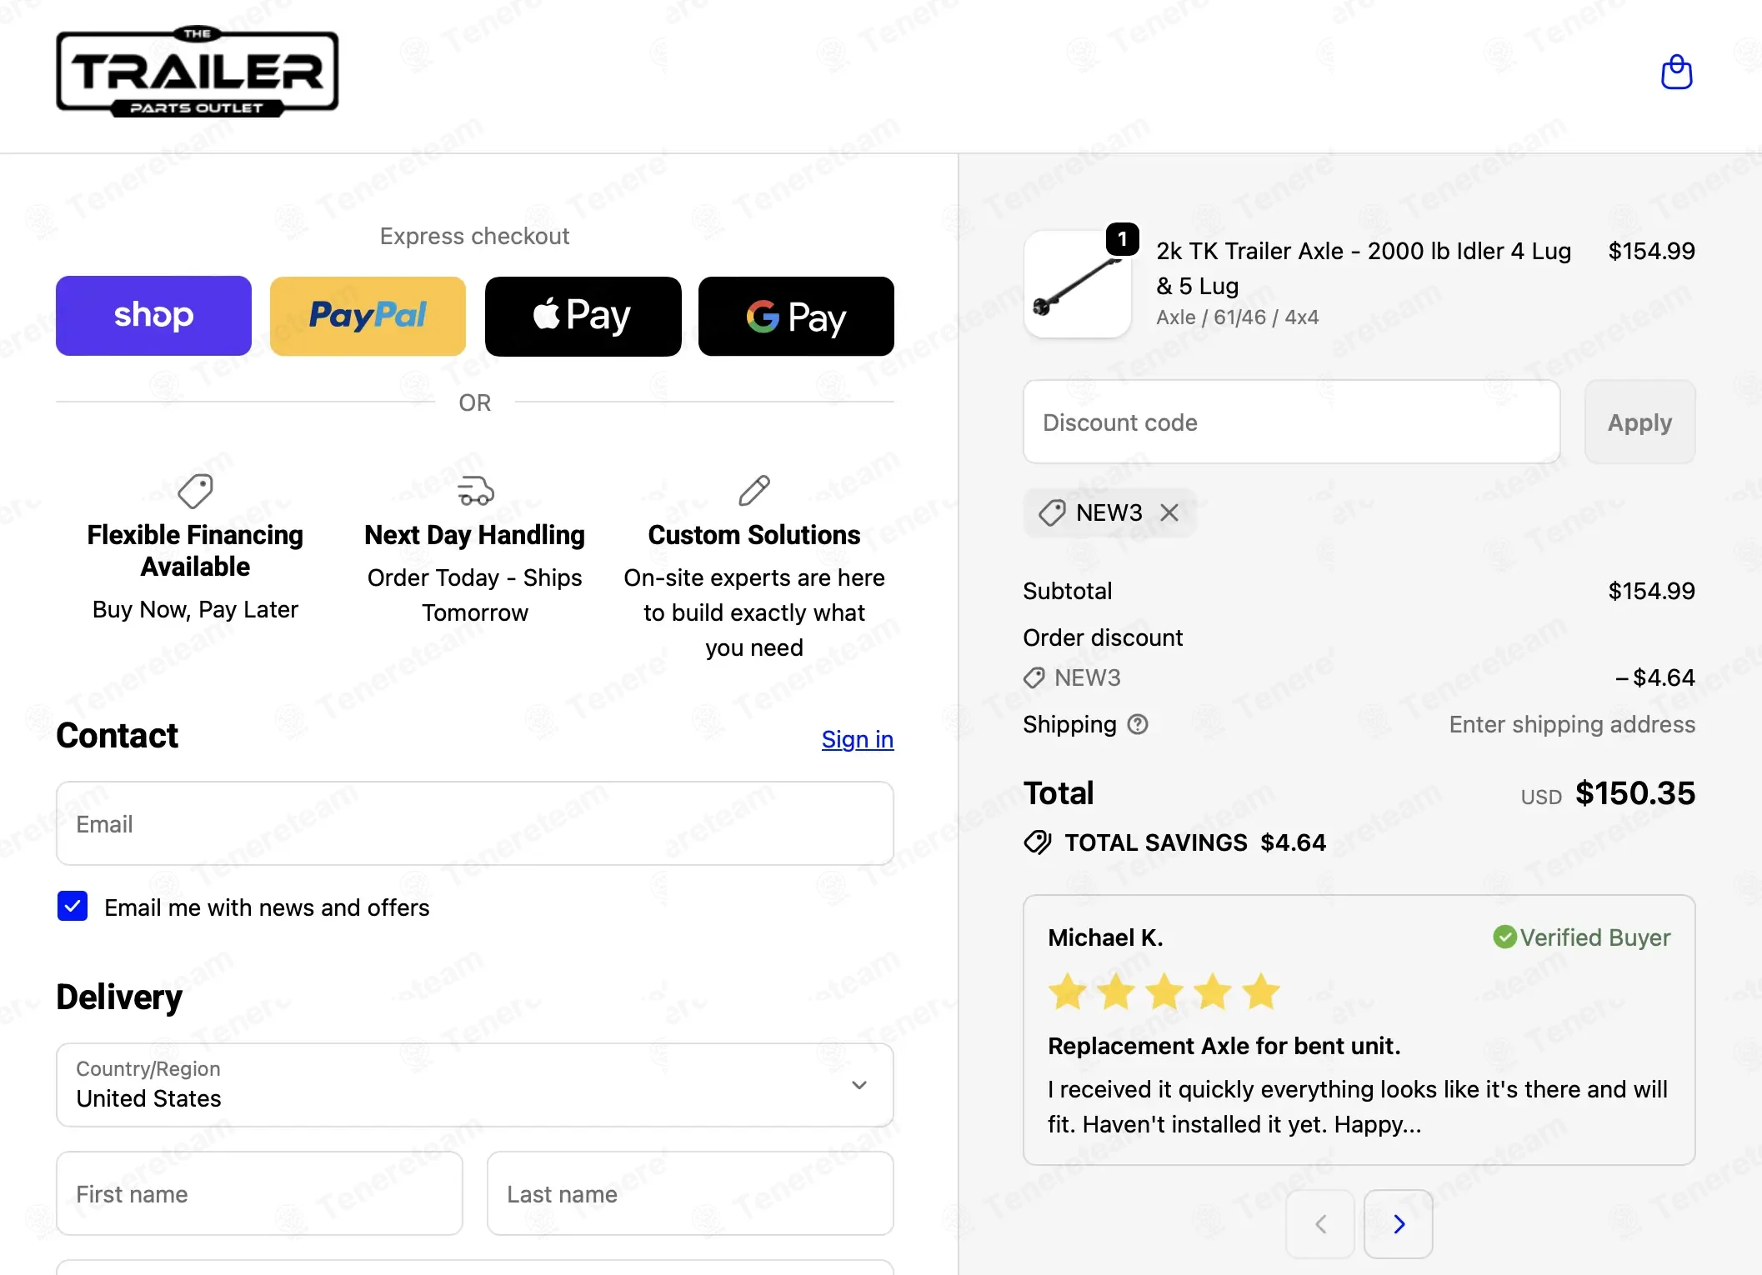Click The Trailer Parts Outlet logo

[198, 72]
